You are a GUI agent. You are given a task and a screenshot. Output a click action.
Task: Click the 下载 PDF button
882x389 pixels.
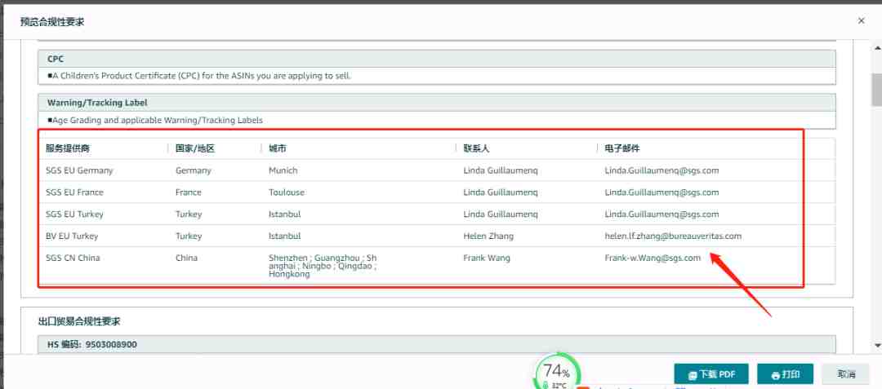[711, 374]
